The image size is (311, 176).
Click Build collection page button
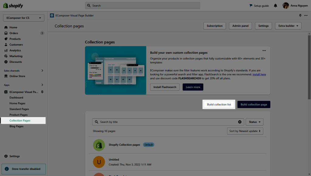(254, 104)
